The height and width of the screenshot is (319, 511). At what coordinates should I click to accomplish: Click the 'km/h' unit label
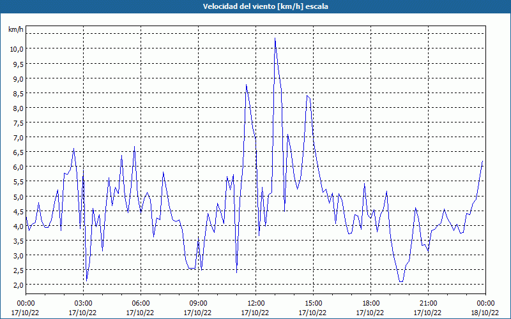[15, 29]
